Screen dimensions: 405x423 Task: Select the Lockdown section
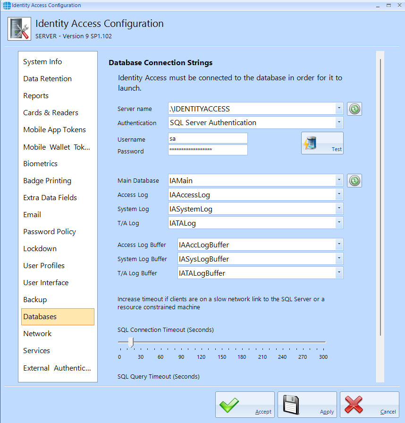58,249
